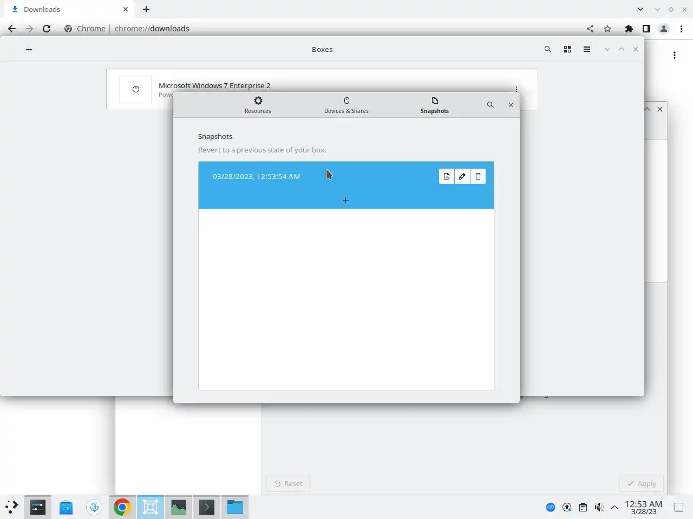Click the Apply button in background window
This screenshot has width=693, height=519.
642,483
